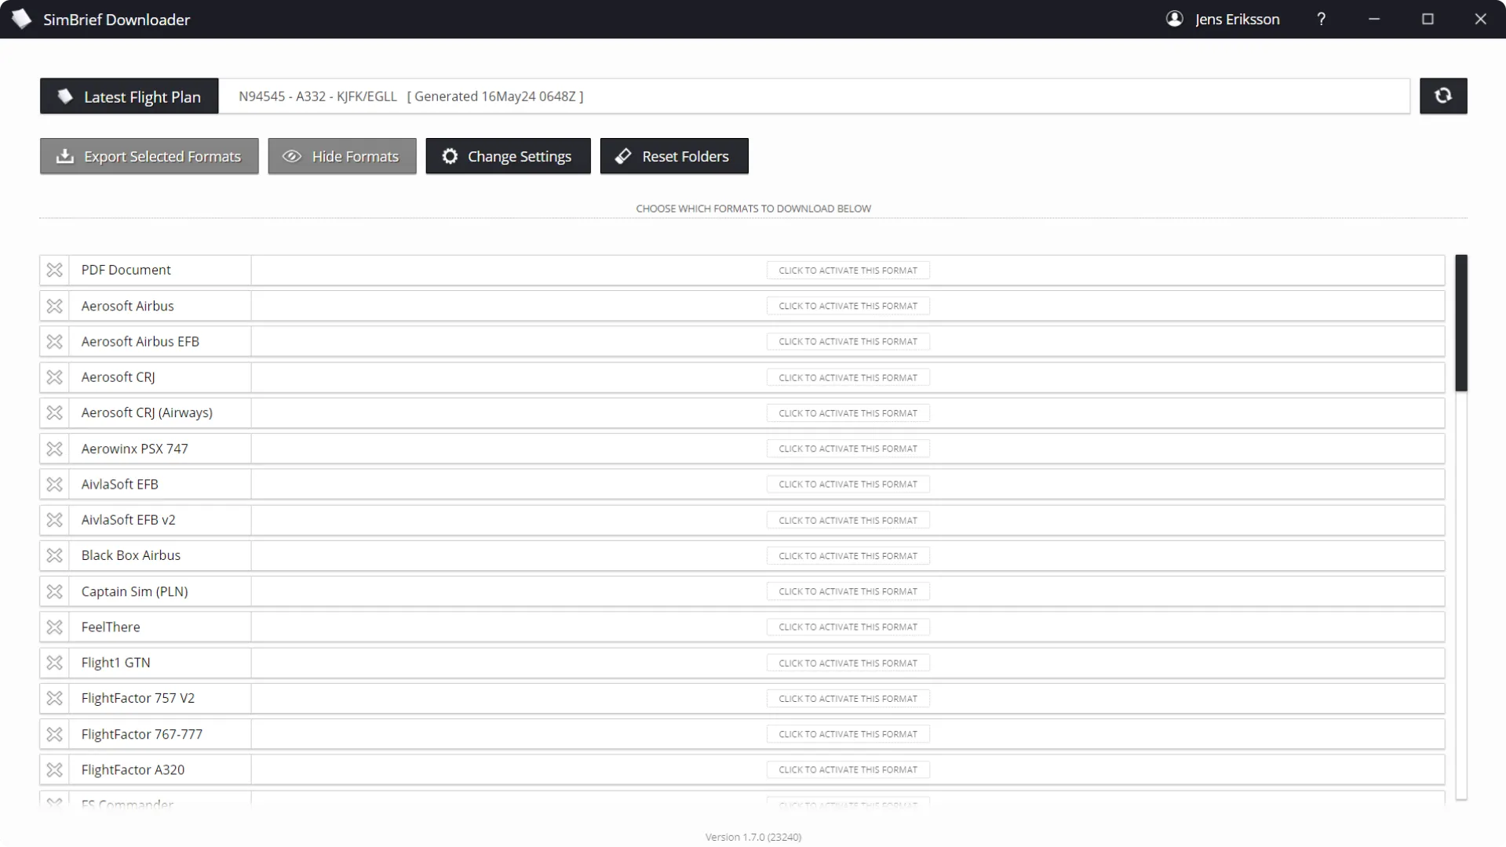Activate the Black Box Airbus format
This screenshot has width=1506, height=847.
[x=848, y=555]
